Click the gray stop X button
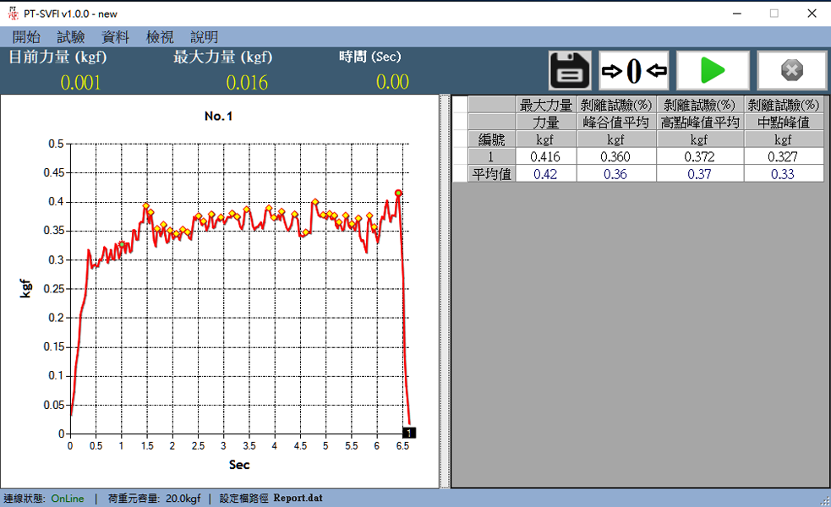The image size is (831, 507). pyautogui.click(x=791, y=70)
